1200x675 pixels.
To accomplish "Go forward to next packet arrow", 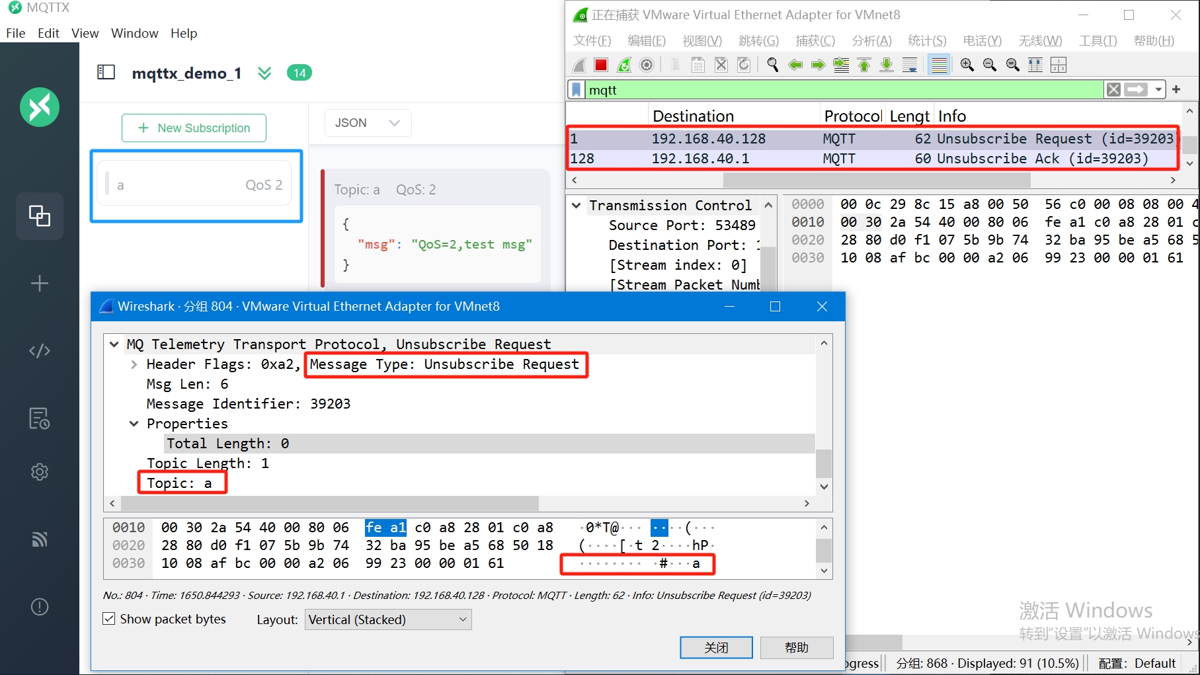I will coord(818,65).
